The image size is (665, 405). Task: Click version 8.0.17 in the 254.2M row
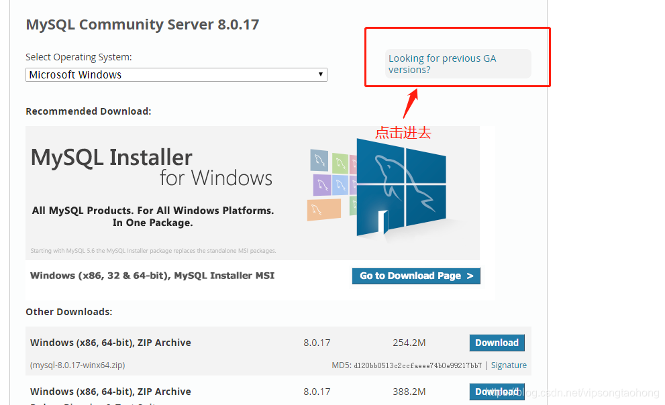pyautogui.click(x=317, y=343)
